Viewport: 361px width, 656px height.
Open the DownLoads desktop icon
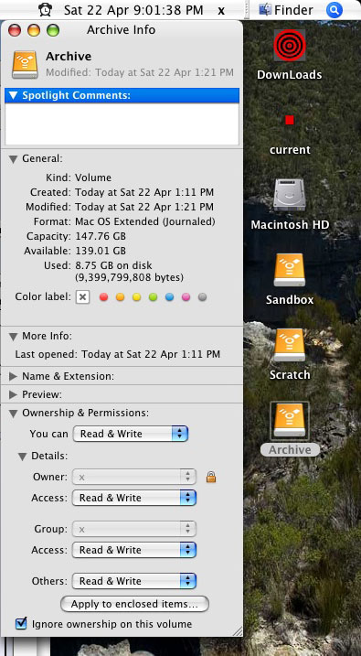pos(290,46)
